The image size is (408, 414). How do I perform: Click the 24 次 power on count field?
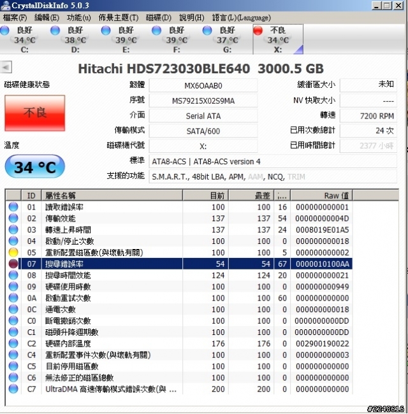368,131
